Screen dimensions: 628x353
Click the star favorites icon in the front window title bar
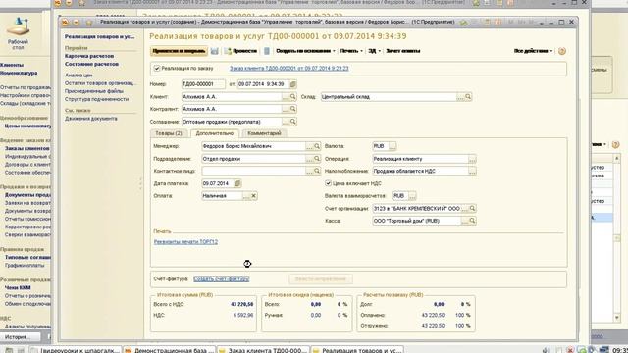[x=89, y=23]
